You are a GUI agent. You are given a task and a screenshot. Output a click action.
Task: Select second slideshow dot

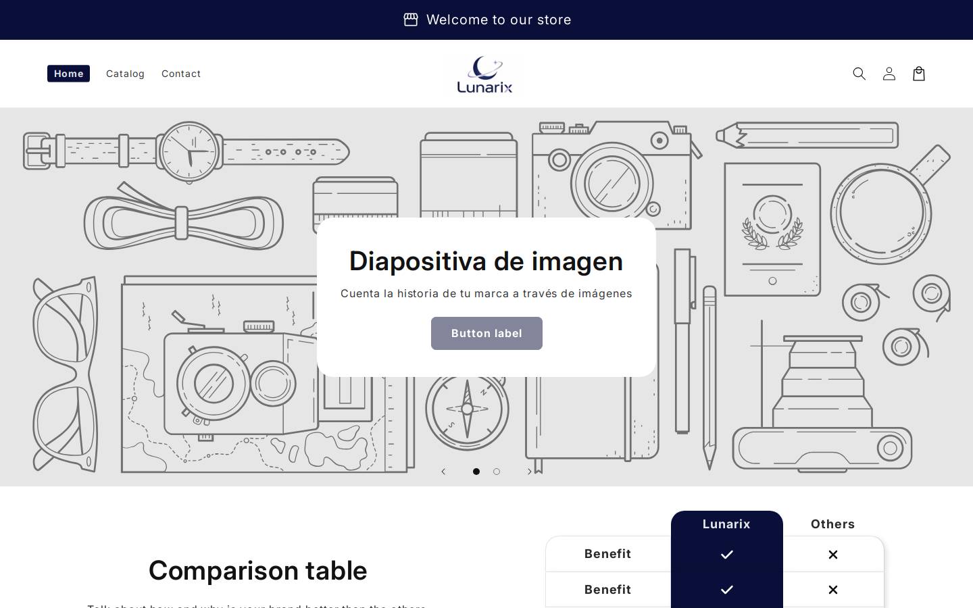point(497,472)
